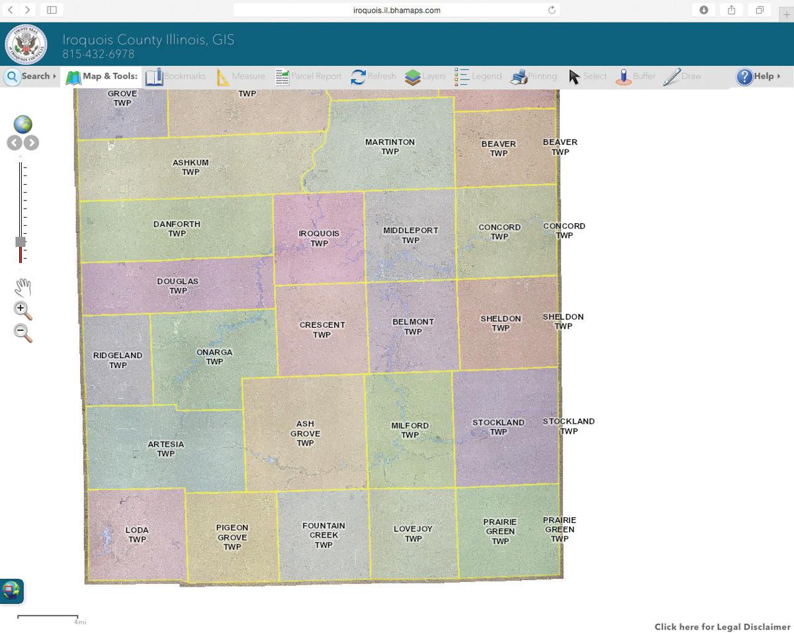
Task: Click the zoom out magnifier
Action: (22, 332)
